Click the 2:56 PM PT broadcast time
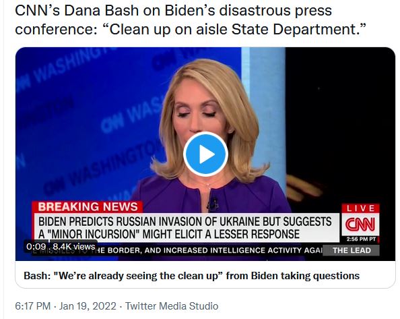400x319 pixels. coord(361,239)
